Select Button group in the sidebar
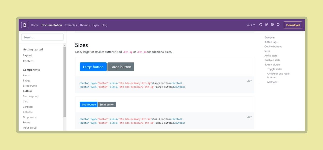This screenshot has height=150, width=323. click(30, 96)
